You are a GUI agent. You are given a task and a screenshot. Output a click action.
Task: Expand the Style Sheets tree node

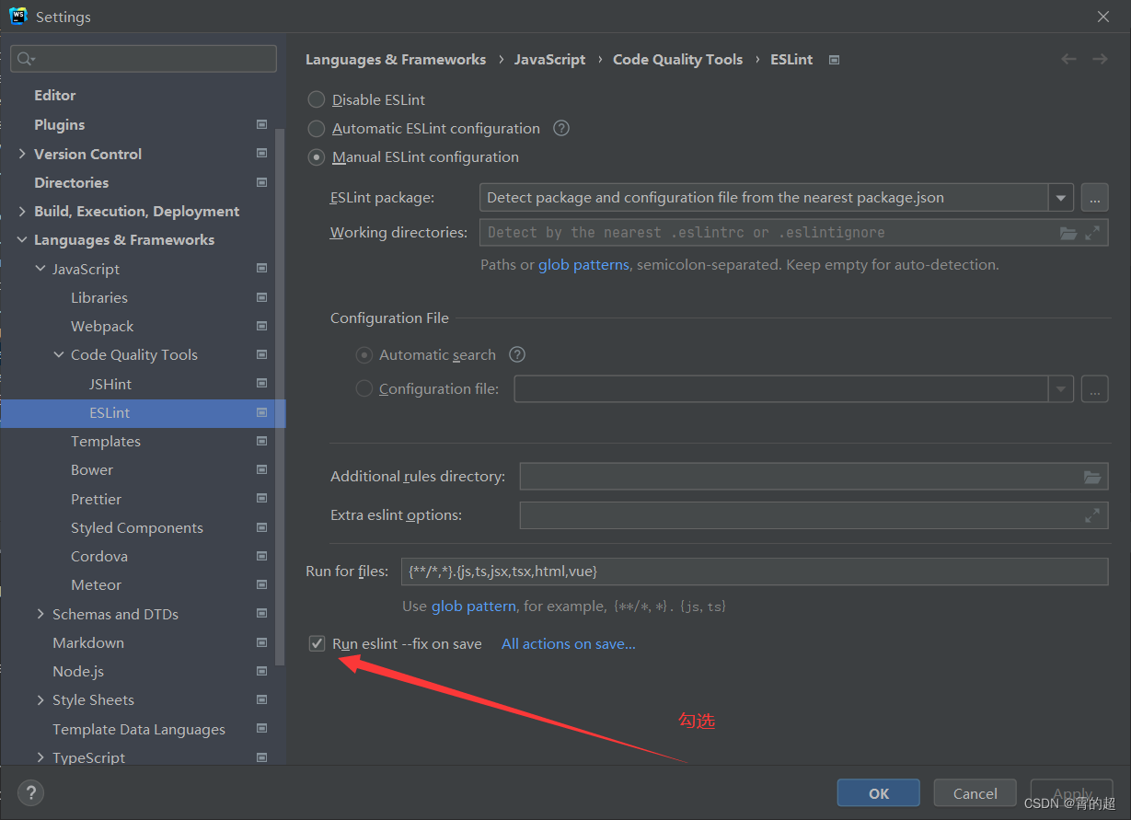[40, 699]
